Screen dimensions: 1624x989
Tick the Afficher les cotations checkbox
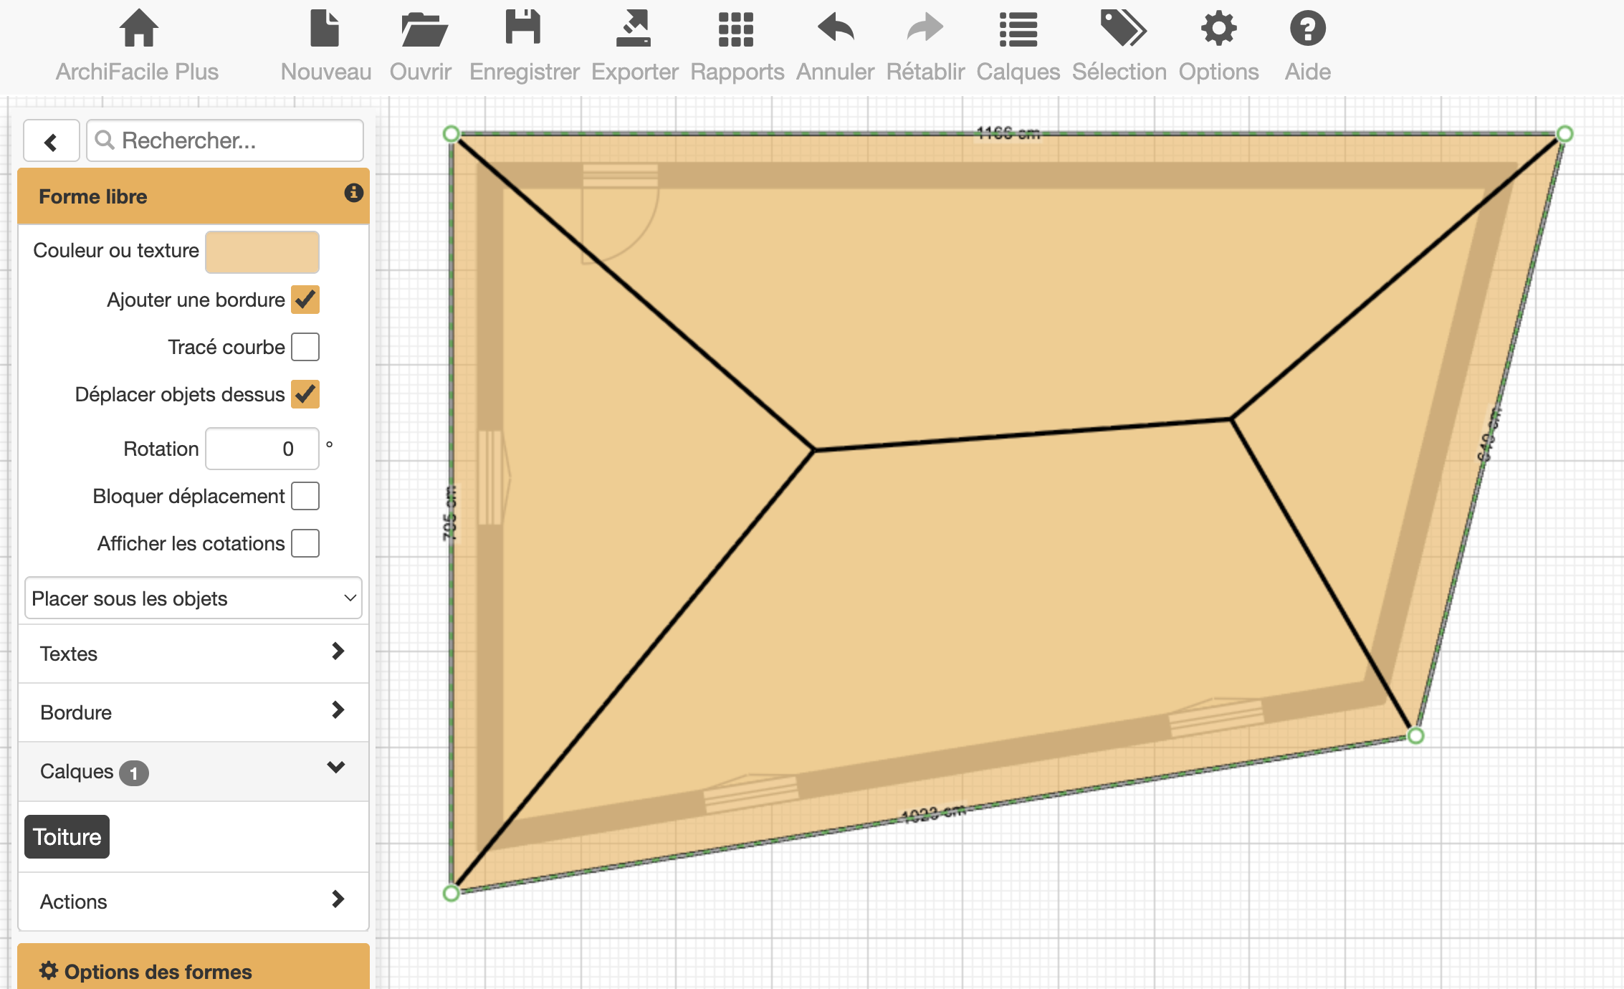tap(305, 543)
